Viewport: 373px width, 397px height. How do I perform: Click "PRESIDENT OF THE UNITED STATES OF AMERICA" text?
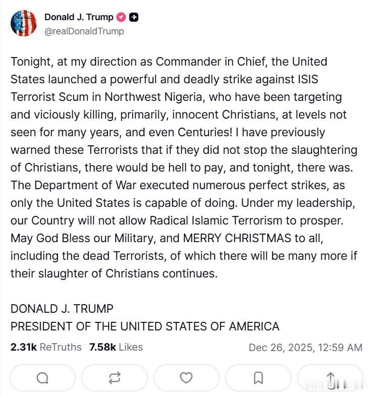(x=145, y=326)
